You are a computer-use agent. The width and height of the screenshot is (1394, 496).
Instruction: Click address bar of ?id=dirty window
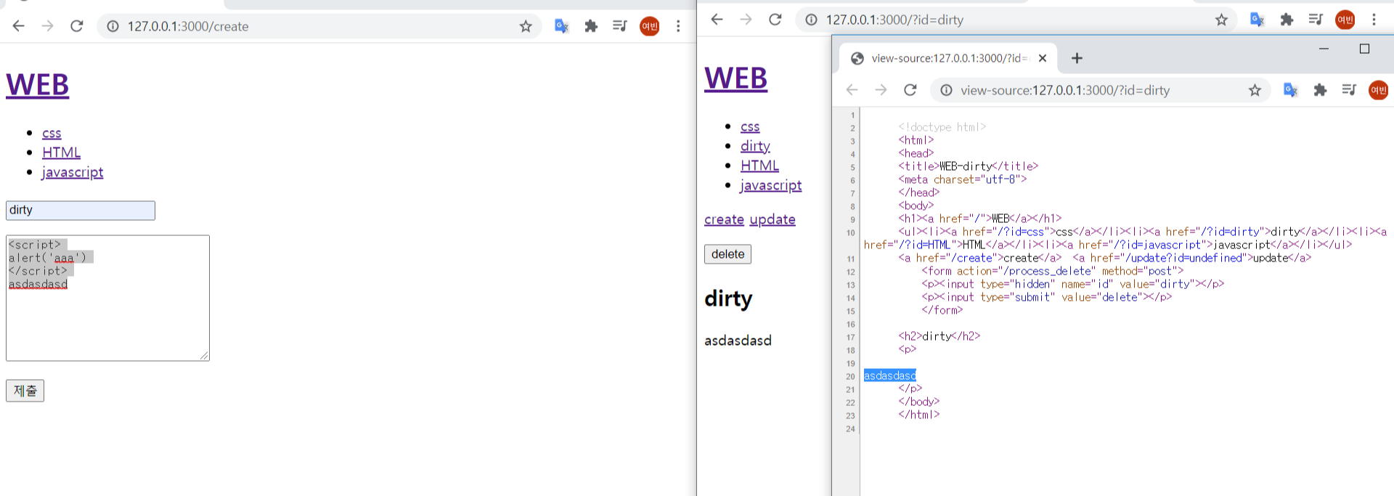point(1016,20)
